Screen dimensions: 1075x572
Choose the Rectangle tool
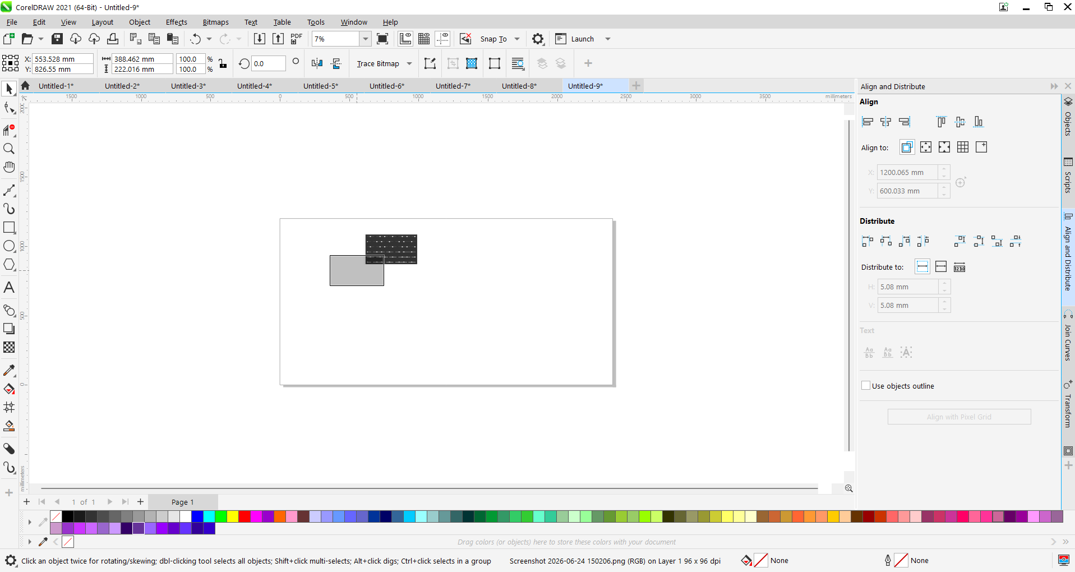tap(9, 227)
